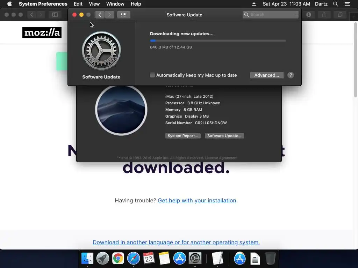Open Spotlight search in menu bar
Viewport: 358px width, 268px height.
click(335, 4)
